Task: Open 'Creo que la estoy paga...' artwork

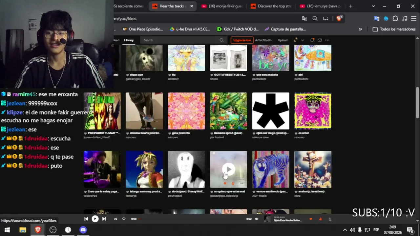Action: tap(102, 169)
